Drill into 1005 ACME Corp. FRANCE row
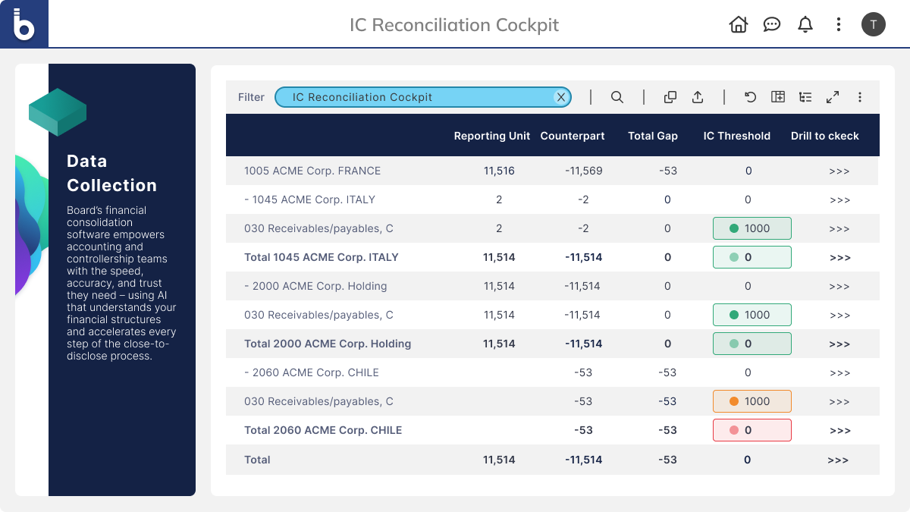 [839, 171]
